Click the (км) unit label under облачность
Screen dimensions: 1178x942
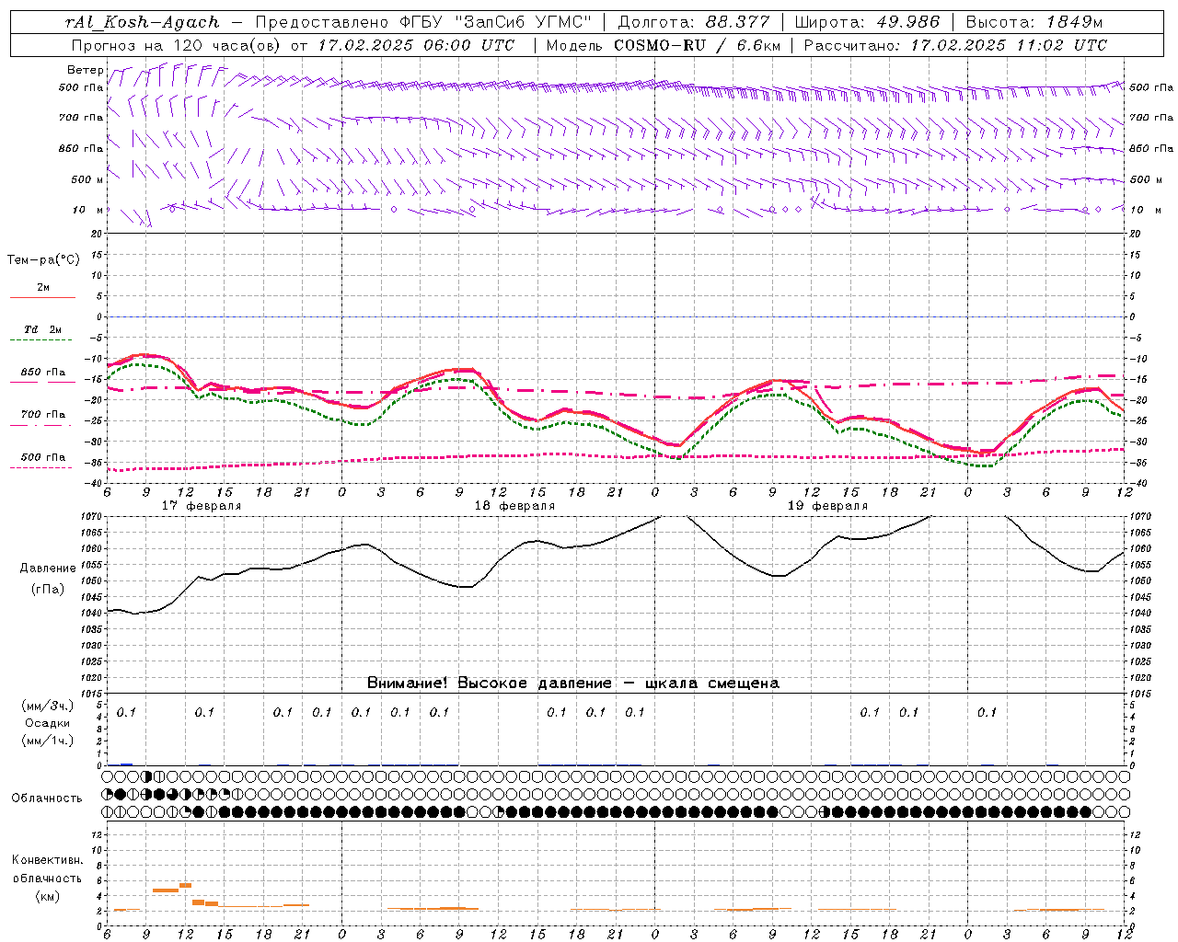(x=48, y=896)
